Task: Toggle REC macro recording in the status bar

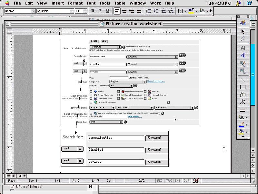Action: [160, 181]
